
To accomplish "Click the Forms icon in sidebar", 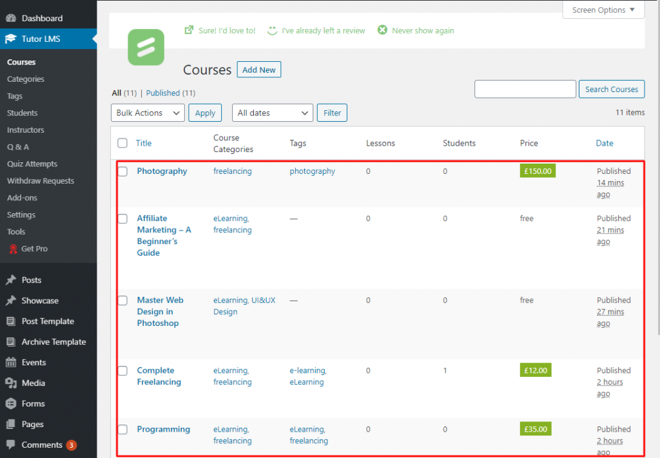I will click(11, 404).
